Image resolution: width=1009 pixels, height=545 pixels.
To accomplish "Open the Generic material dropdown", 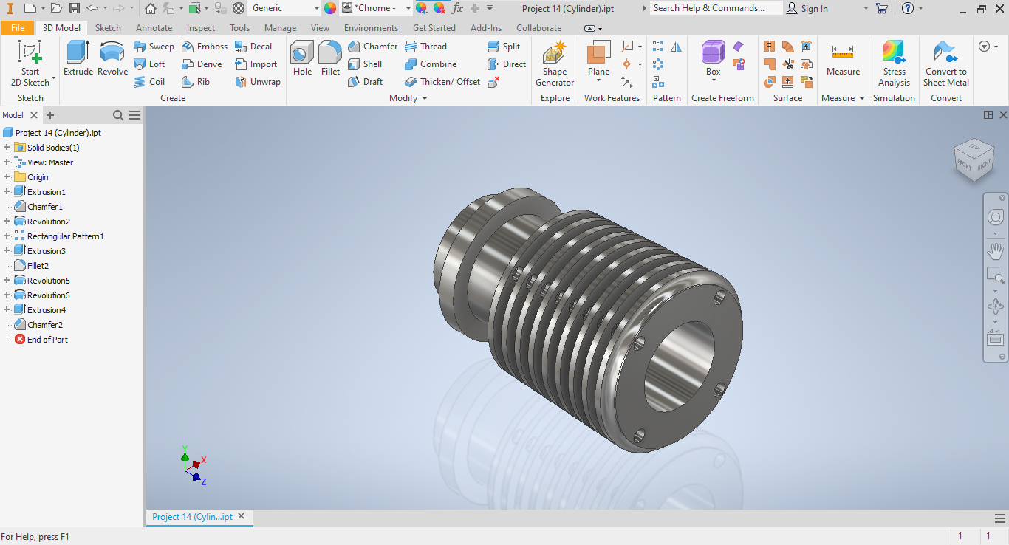I will (316, 8).
